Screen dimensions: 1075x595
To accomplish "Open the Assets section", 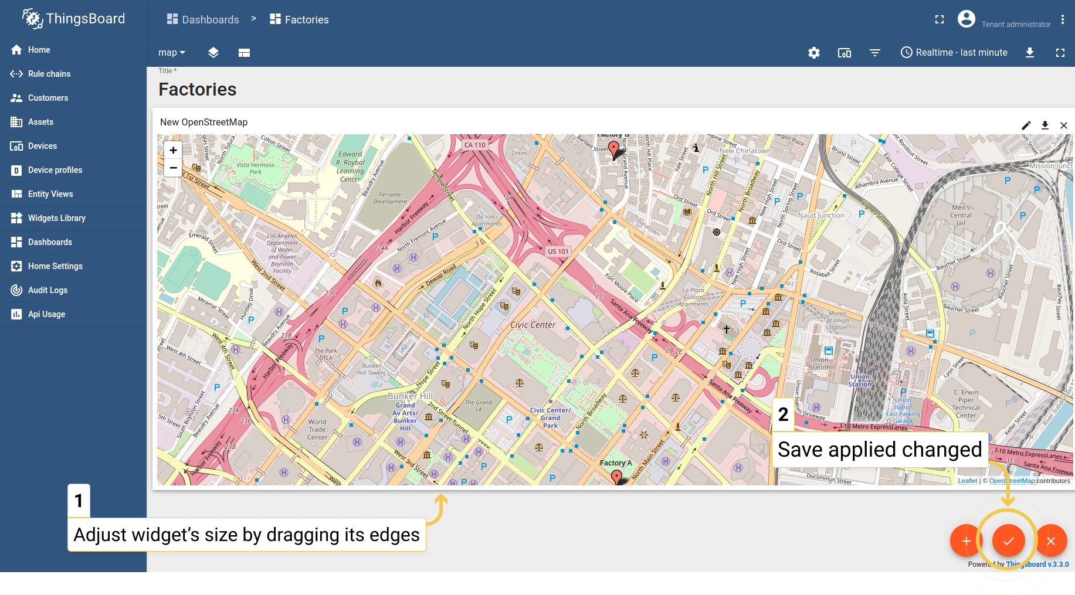I will point(73,122).
